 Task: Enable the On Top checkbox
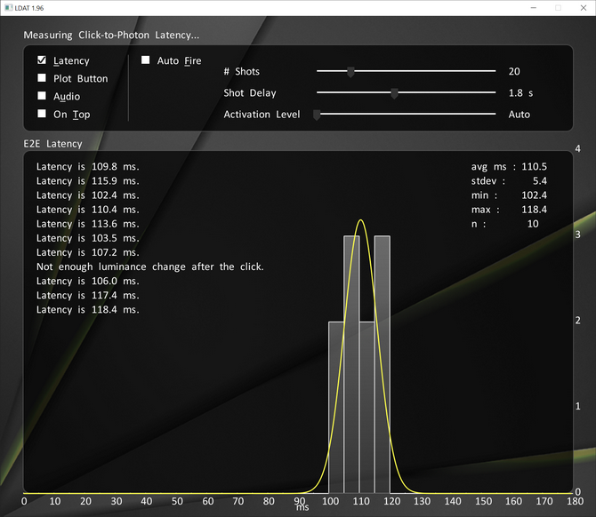[x=42, y=114]
